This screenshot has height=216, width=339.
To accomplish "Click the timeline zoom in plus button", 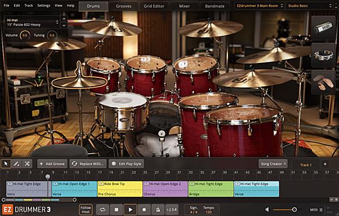I will [x=336, y=200].
